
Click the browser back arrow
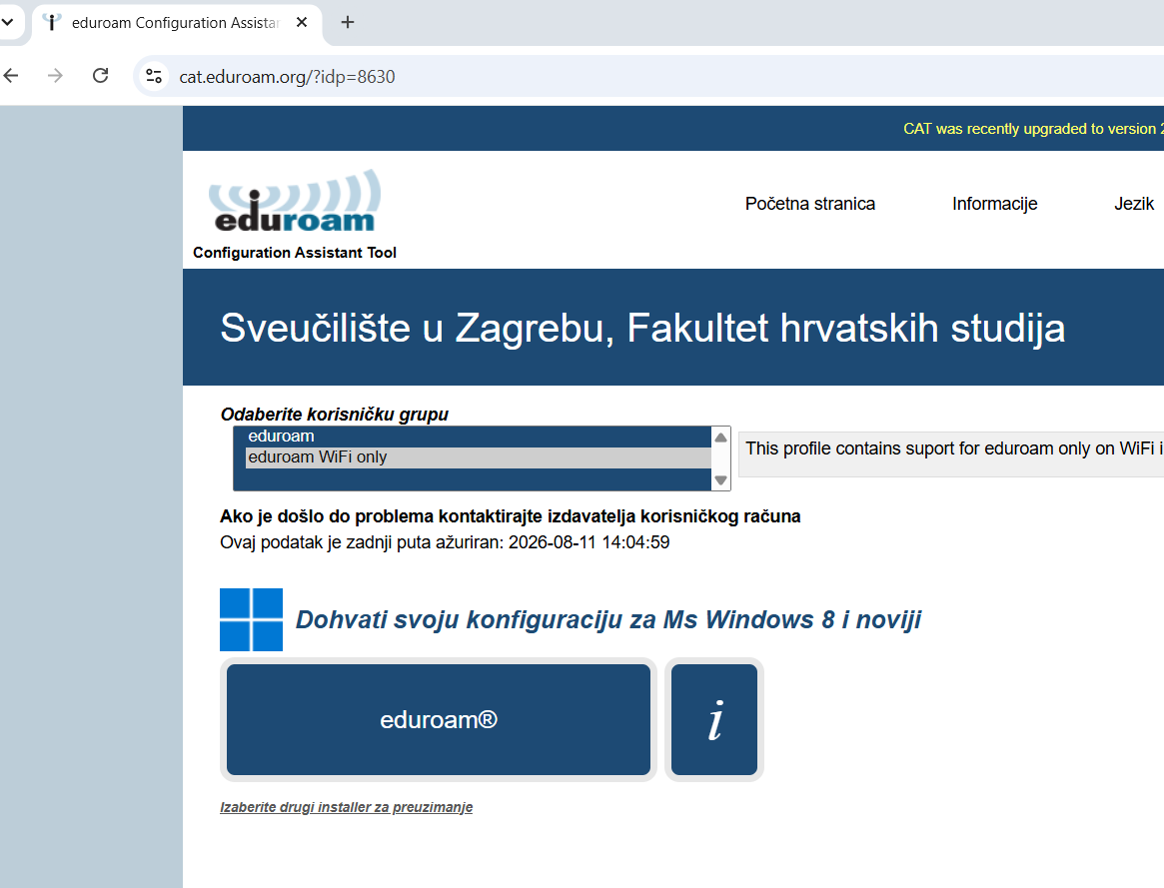click(x=11, y=76)
